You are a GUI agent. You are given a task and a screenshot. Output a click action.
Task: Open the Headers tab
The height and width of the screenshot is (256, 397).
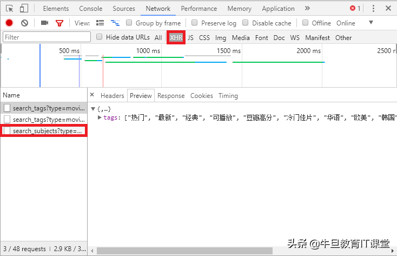pyautogui.click(x=112, y=96)
